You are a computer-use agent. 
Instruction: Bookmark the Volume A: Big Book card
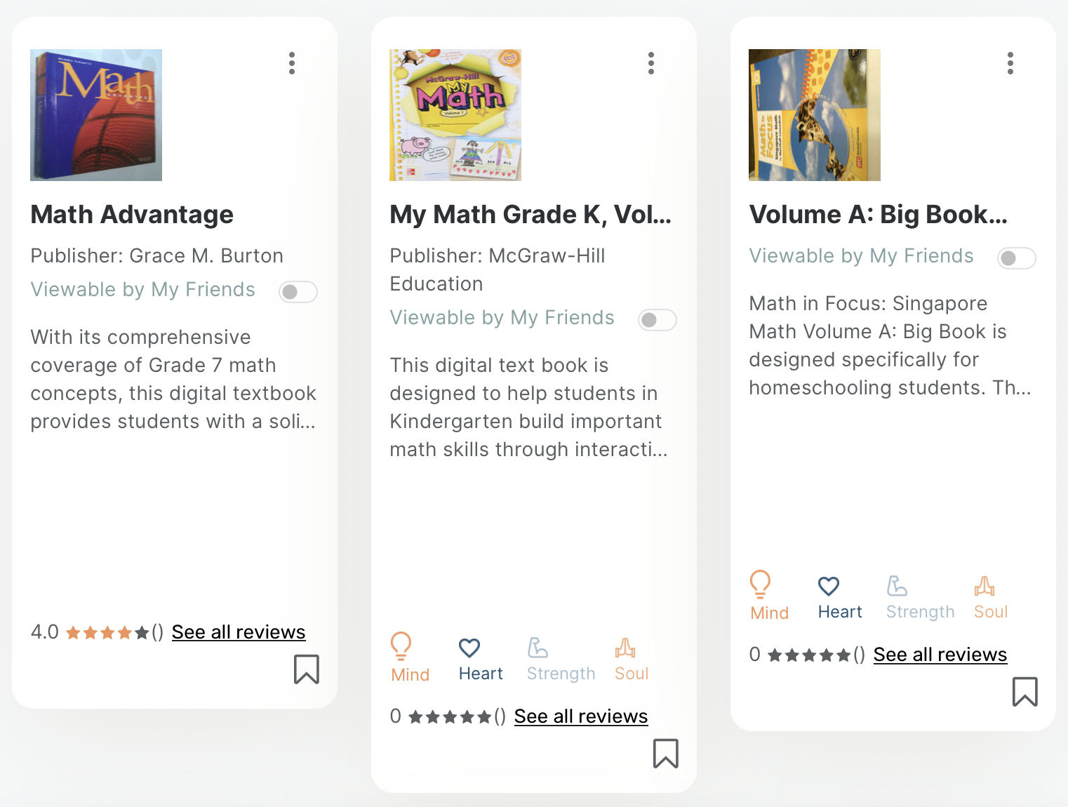pyautogui.click(x=1025, y=691)
